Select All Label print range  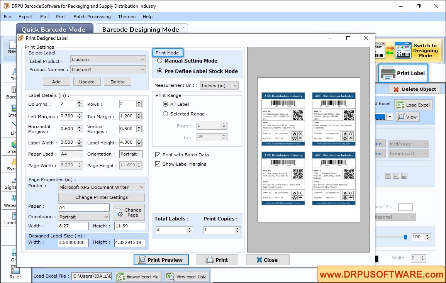pyautogui.click(x=165, y=104)
